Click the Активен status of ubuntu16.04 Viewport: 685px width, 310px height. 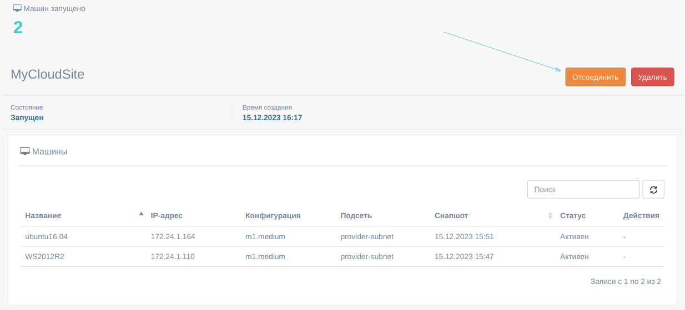pos(575,236)
